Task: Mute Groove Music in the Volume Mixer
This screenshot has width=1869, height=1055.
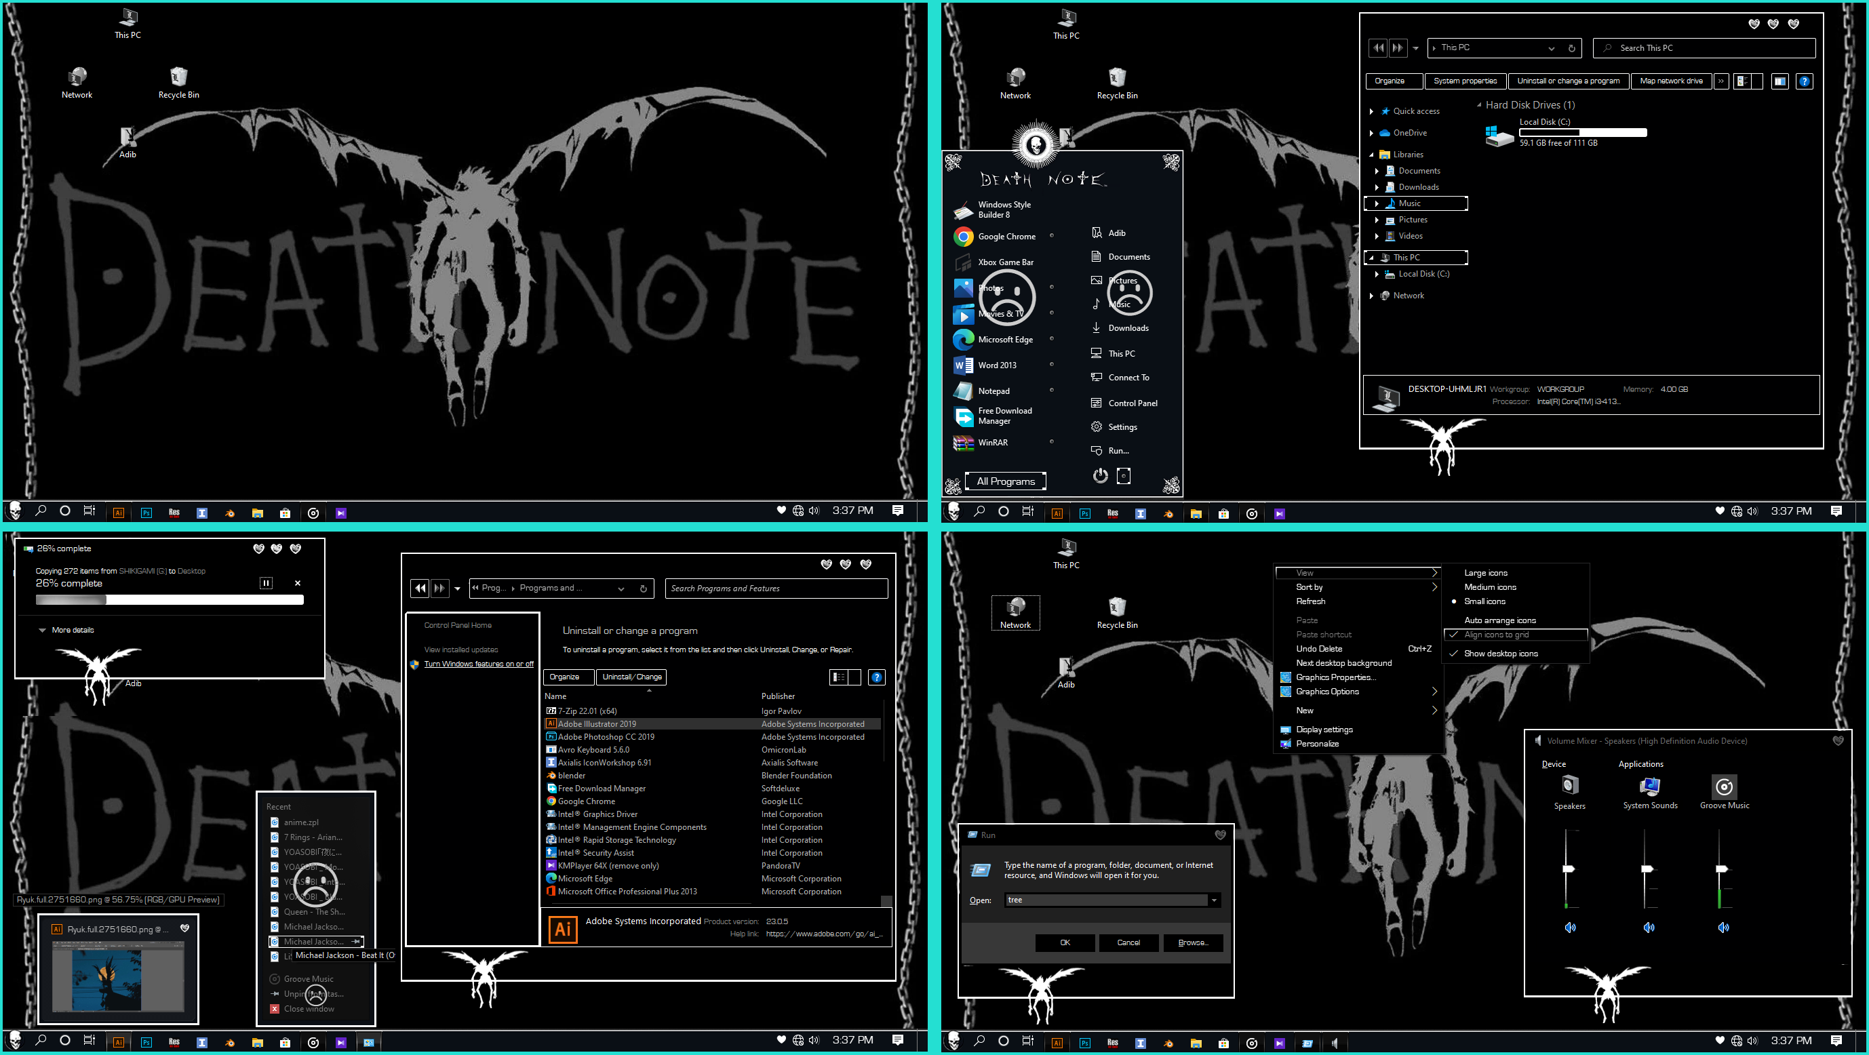Action: tap(1723, 928)
